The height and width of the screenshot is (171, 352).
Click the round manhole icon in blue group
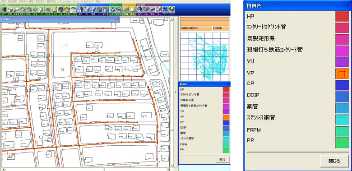pyautogui.click(x=99, y=9)
